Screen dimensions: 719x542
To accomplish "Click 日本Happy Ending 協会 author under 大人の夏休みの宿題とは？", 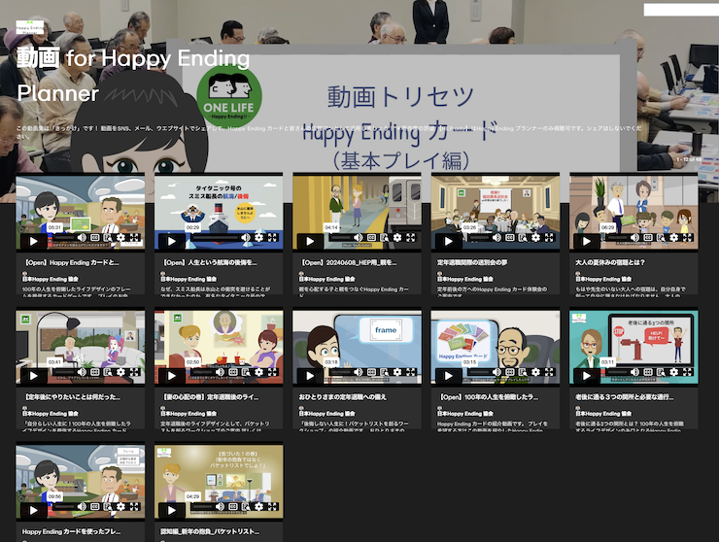I will [x=603, y=279].
